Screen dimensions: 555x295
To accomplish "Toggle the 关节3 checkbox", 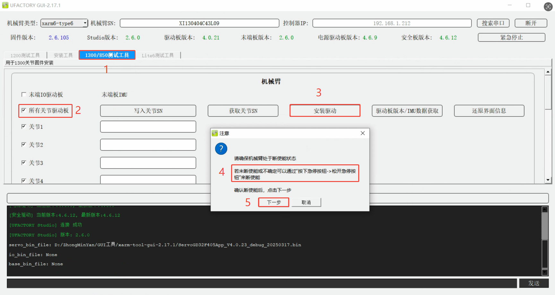I will pos(24,163).
